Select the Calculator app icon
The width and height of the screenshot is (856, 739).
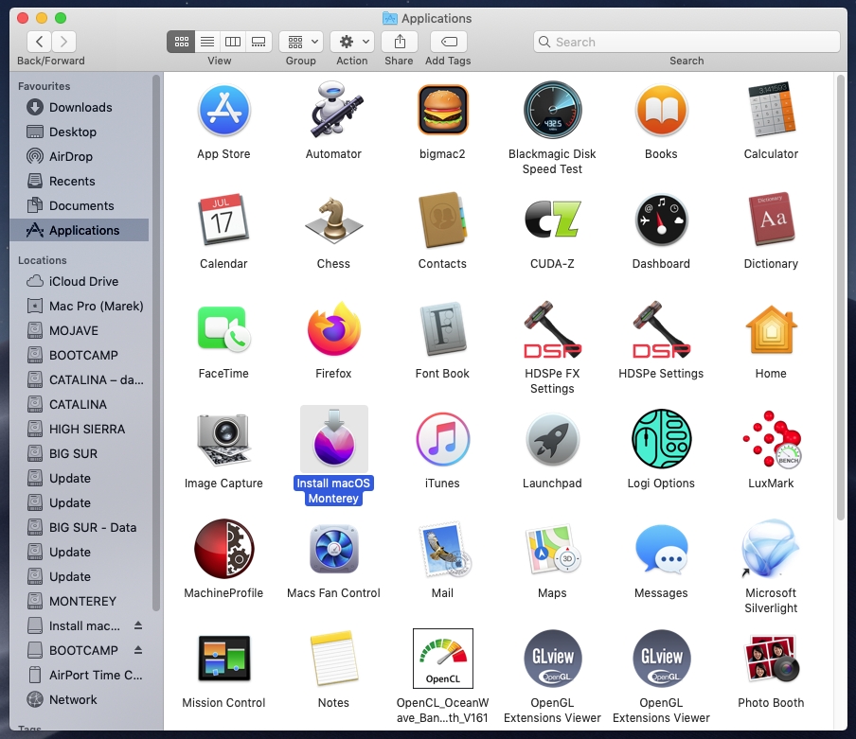pos(771,110)
